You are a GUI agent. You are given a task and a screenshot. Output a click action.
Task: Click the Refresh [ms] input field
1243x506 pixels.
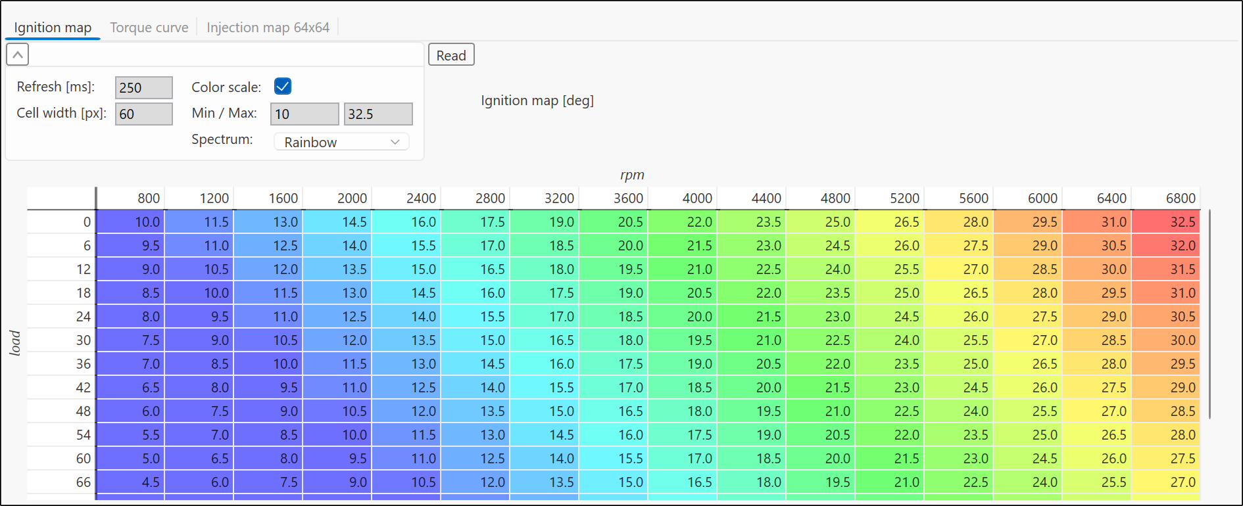pyautogui.click(x=144, y=87)
